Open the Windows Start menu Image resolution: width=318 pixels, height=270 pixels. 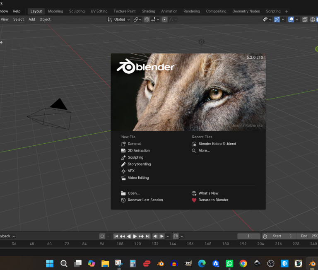[50, 263]
